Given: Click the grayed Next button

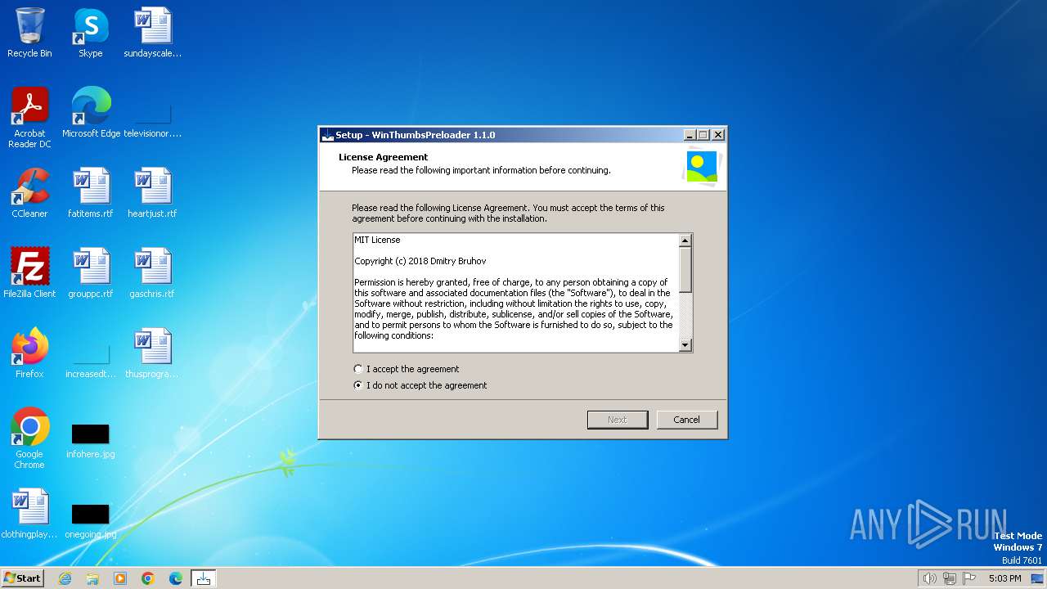Looking at the screenshot, I should pyautogui.click(x=618, y=420).
